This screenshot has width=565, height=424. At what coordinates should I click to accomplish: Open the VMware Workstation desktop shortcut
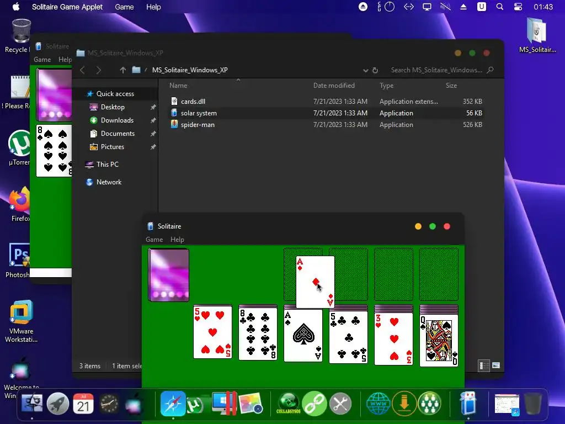22,321
